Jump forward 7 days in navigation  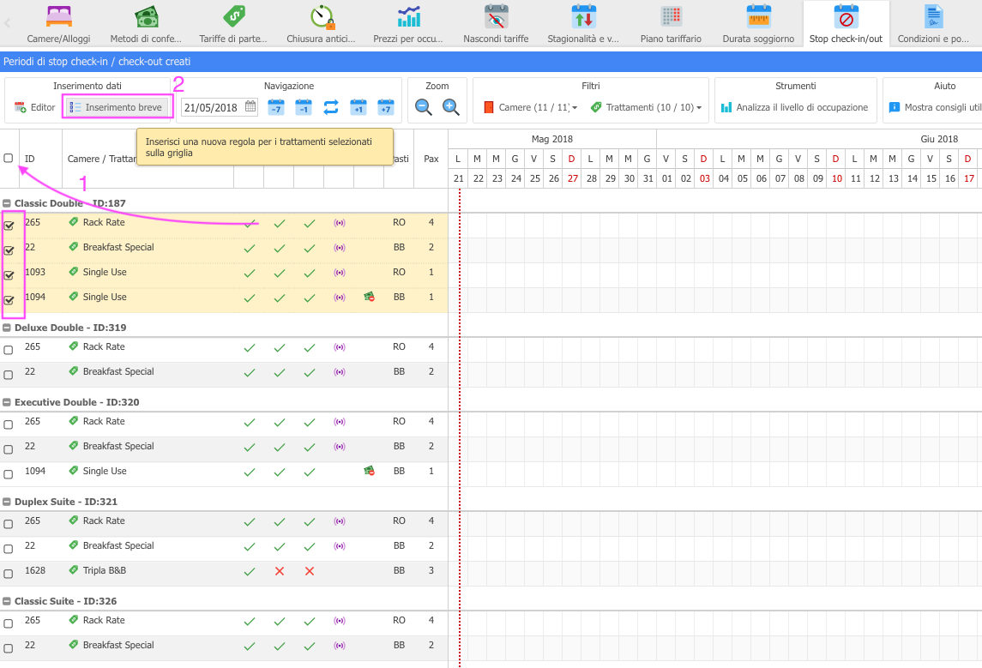[x=386, y=107]
